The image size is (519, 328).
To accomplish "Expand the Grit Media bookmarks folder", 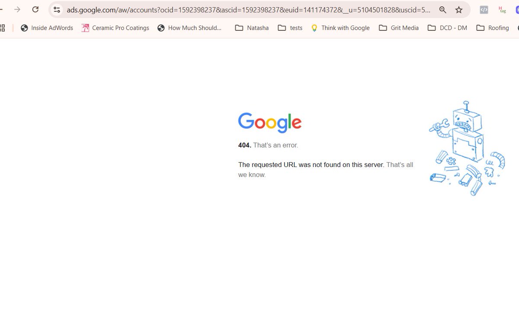I will [x=399, y=28].
